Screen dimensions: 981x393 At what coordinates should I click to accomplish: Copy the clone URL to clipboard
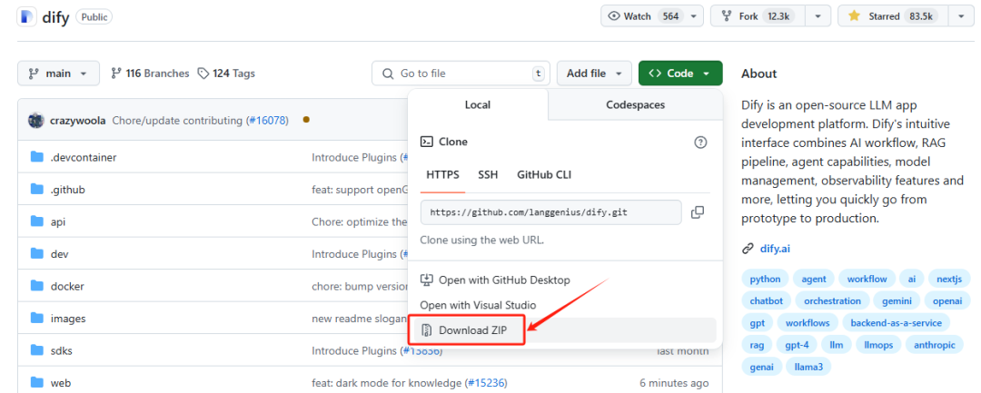click(x=698, y=212)
